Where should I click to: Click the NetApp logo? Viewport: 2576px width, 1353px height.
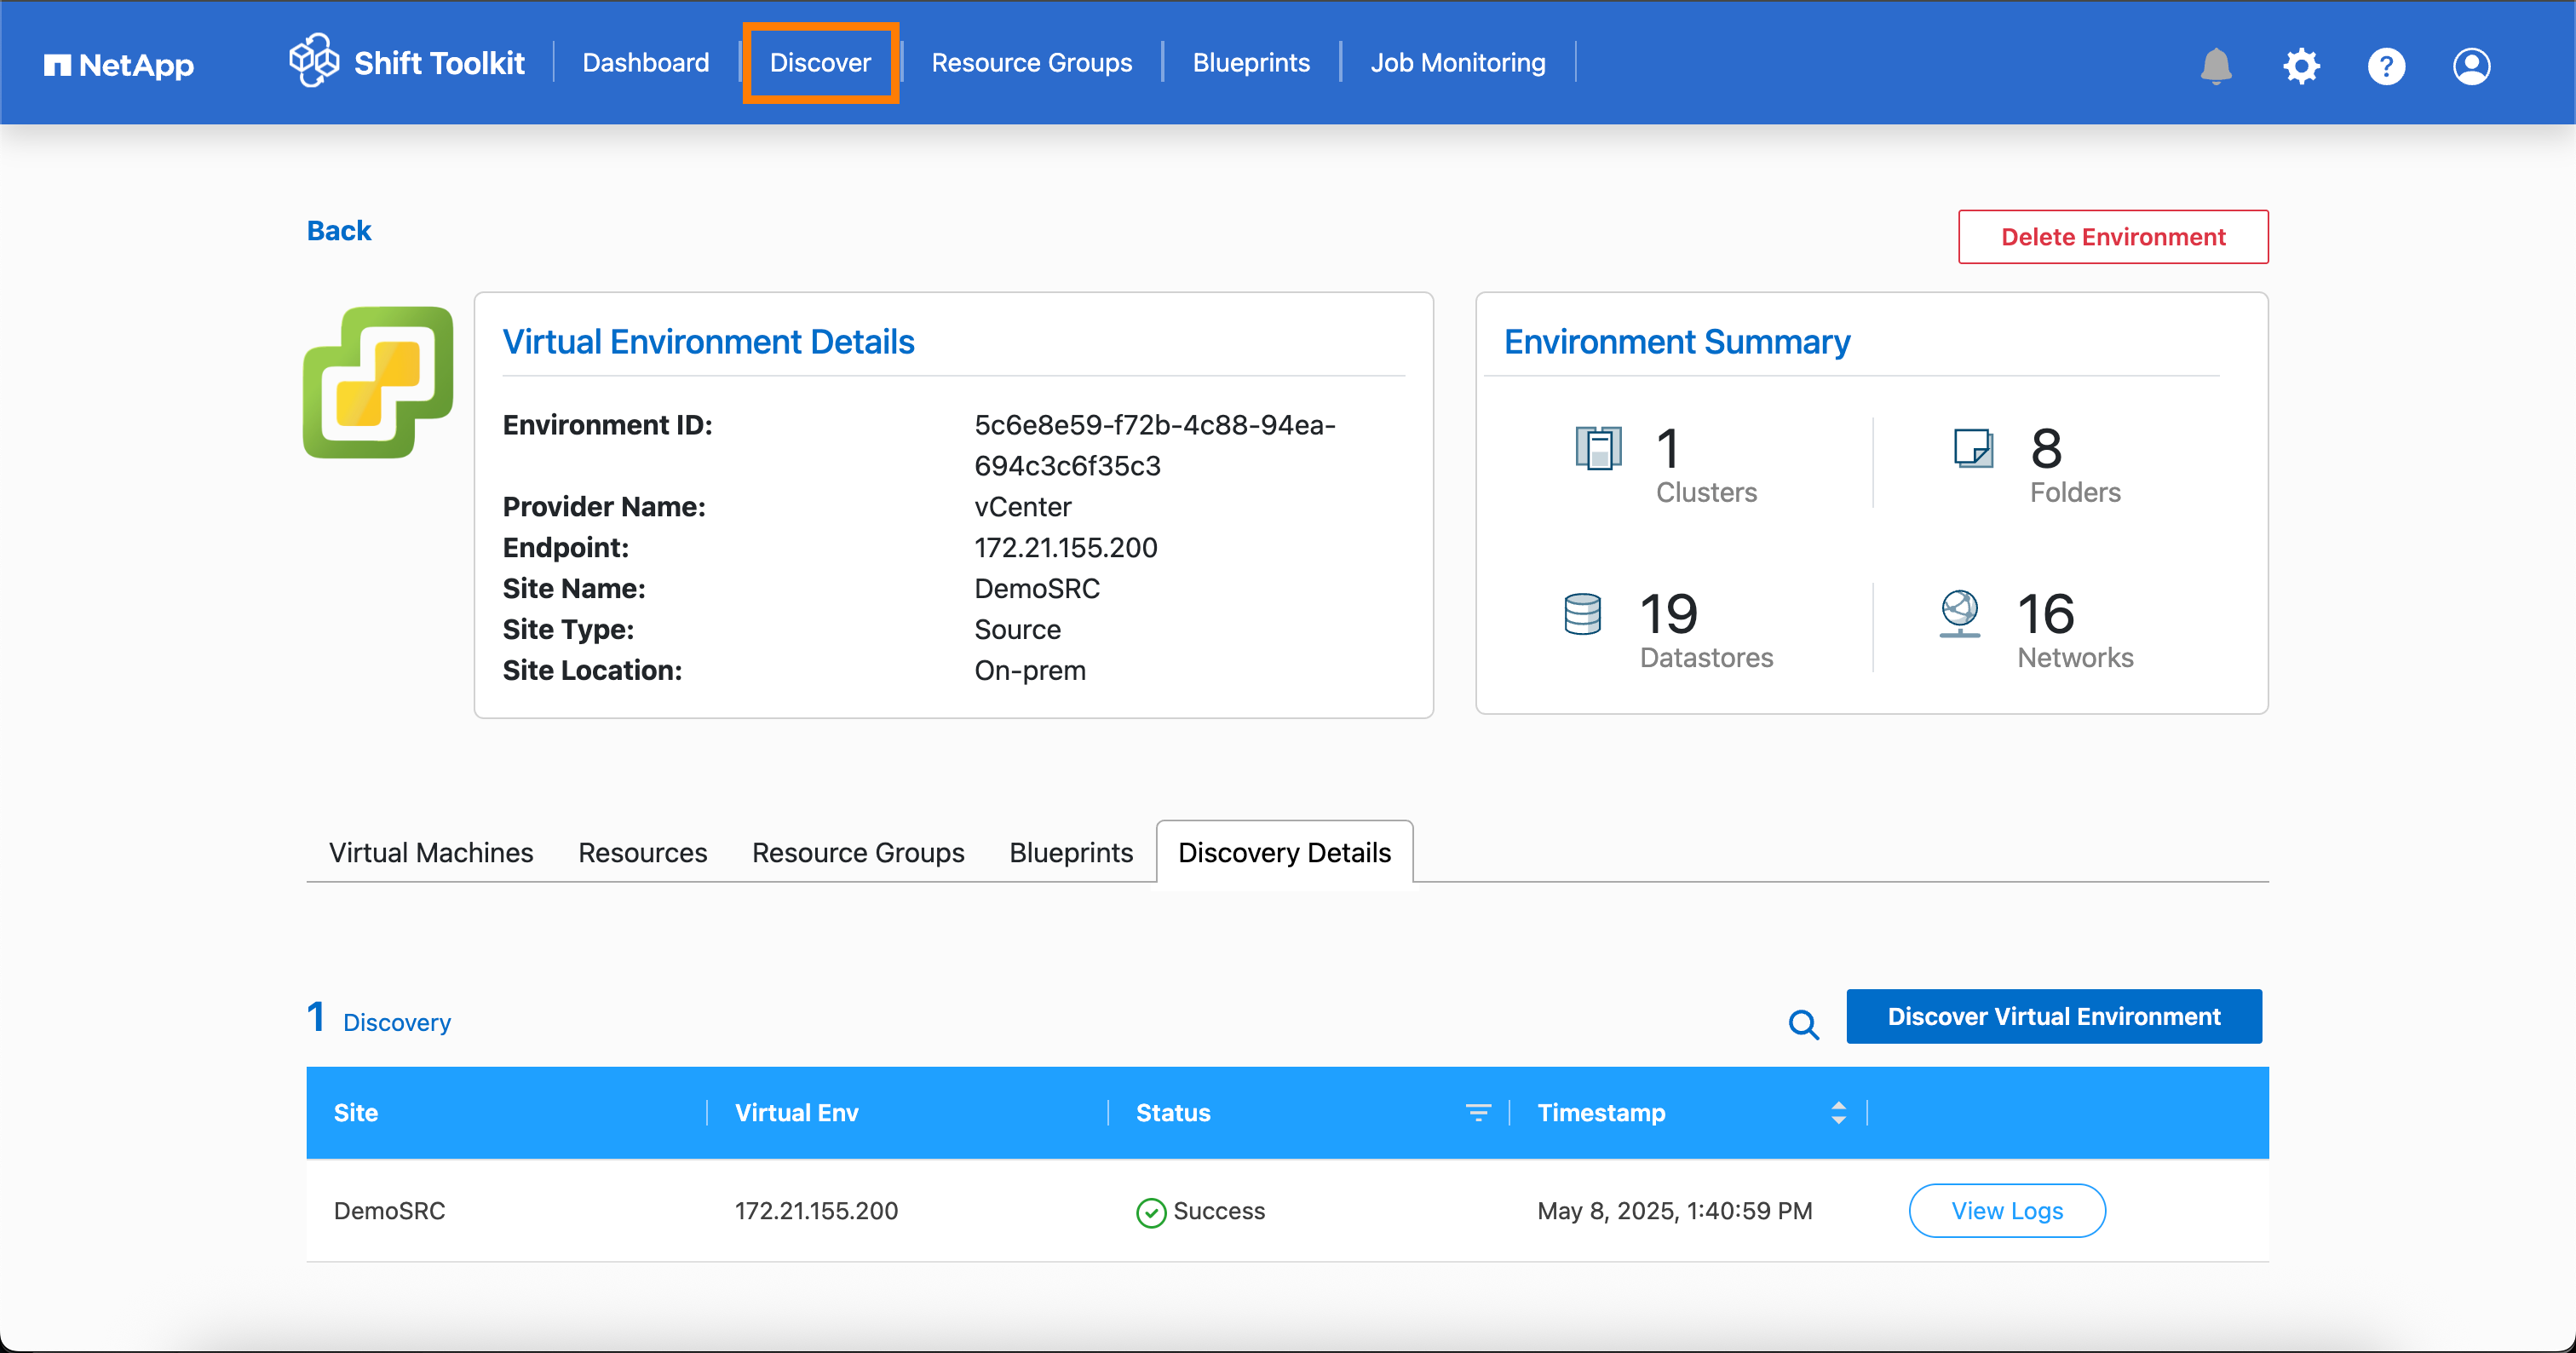pyautogui.click(x=119, y=66)
